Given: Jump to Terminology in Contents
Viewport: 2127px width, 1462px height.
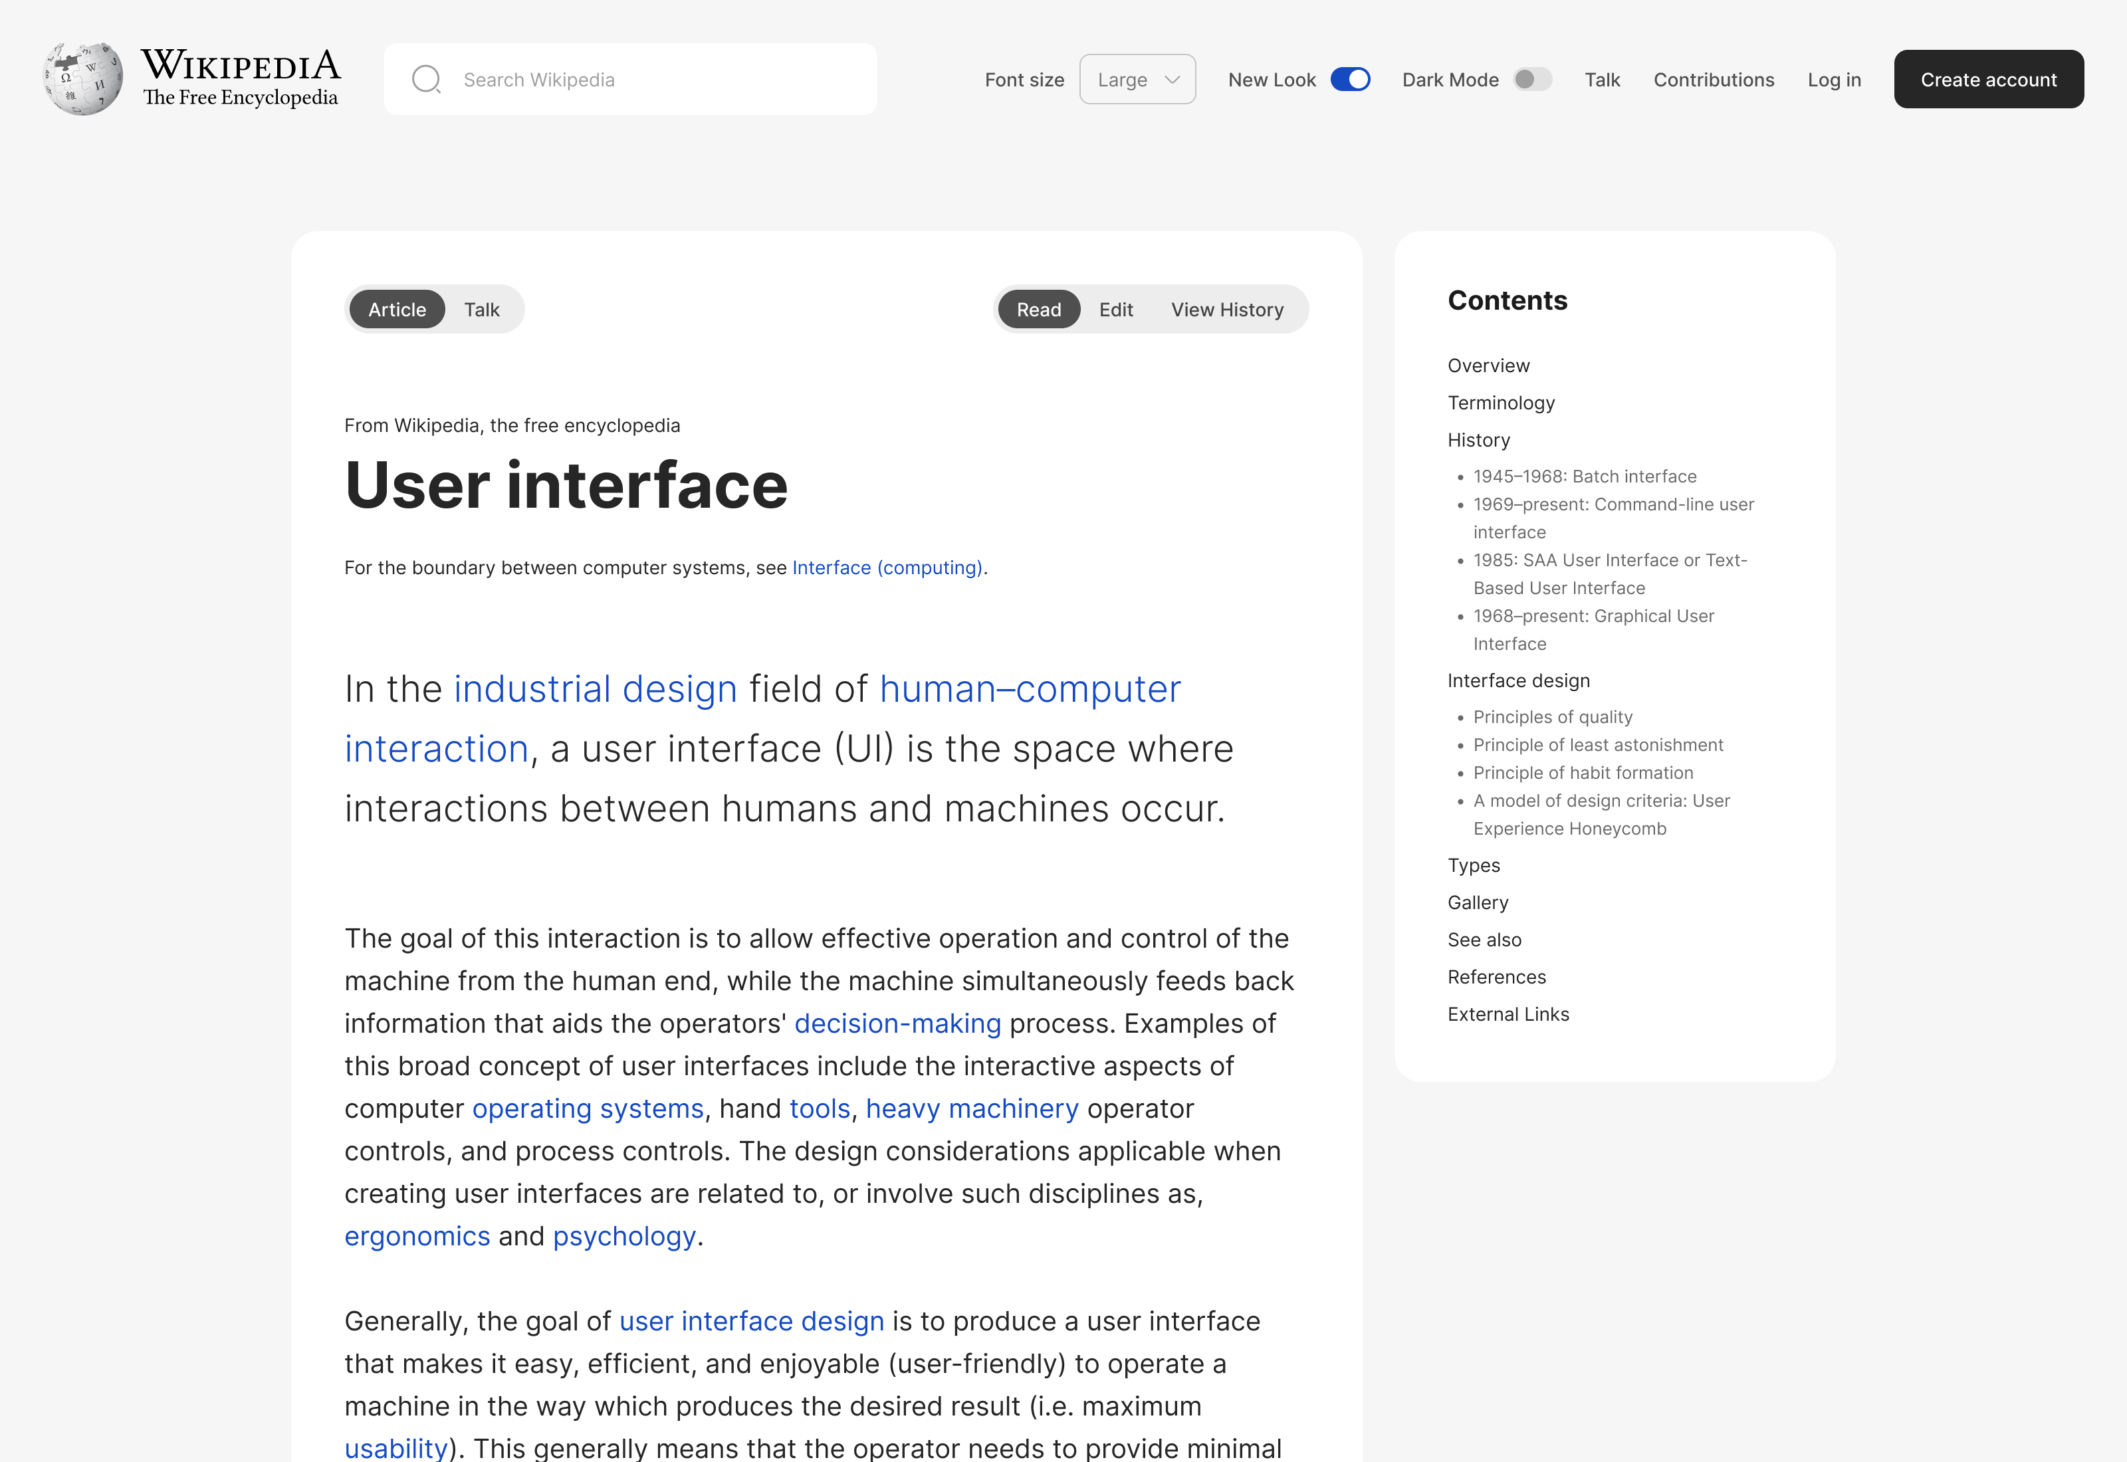Looking at the screenshot, I should (1500, 403).
